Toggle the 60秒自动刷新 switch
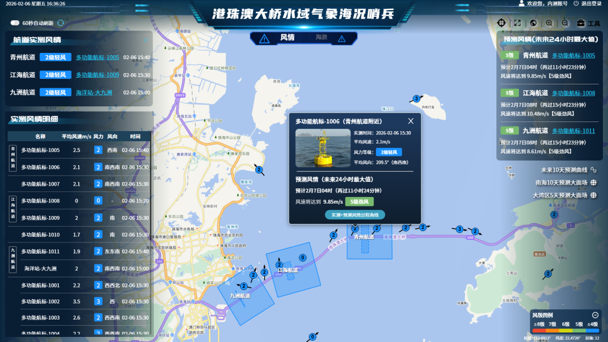The height and width of the screenshot is (342, 608). [x=15, y=23]
